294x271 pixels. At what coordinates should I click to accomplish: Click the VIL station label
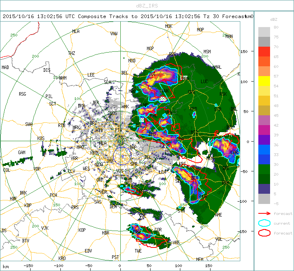(x=143, y=216)
